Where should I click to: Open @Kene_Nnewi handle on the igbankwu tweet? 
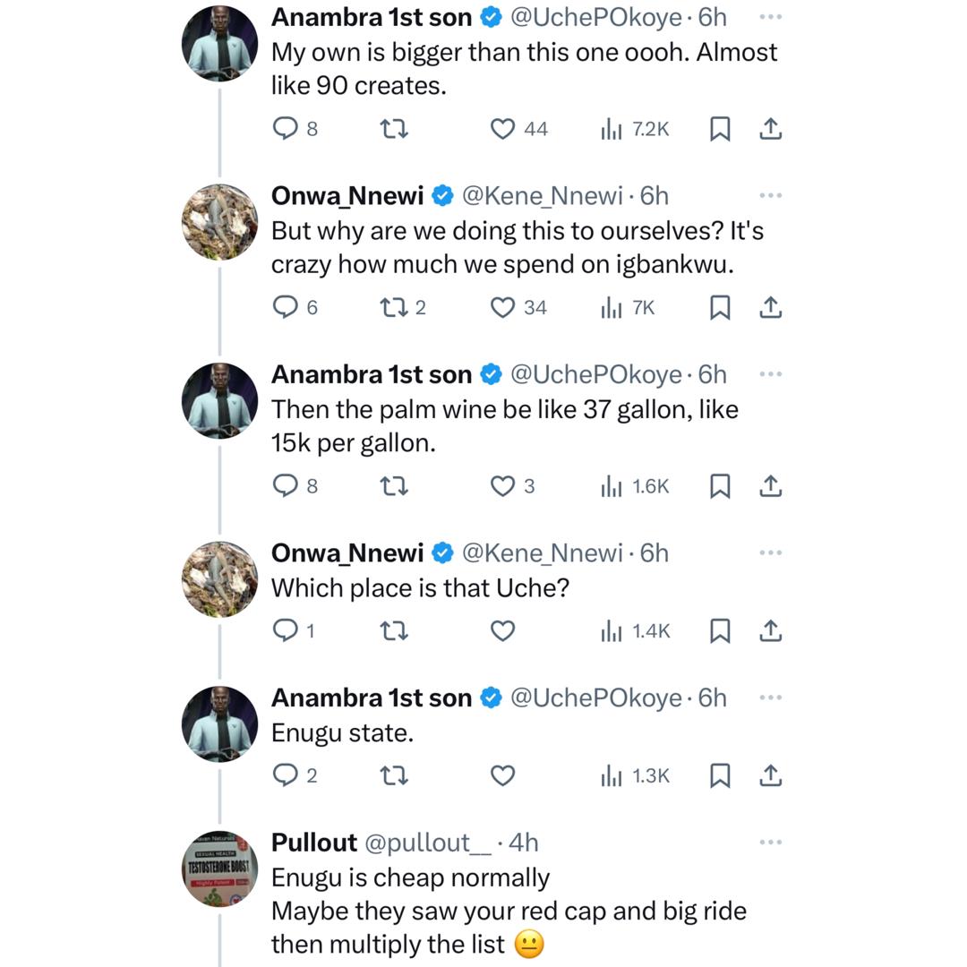point(542,195)
